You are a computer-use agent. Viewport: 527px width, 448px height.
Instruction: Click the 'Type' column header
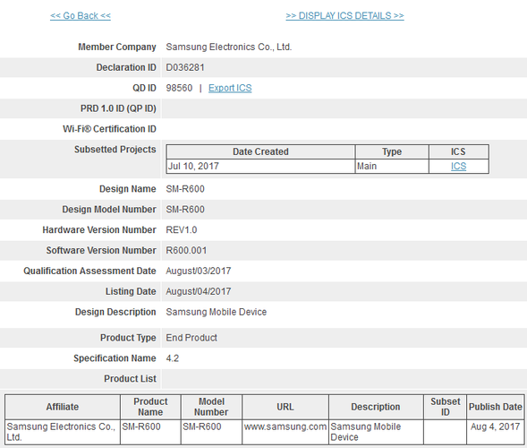[392, 151]
